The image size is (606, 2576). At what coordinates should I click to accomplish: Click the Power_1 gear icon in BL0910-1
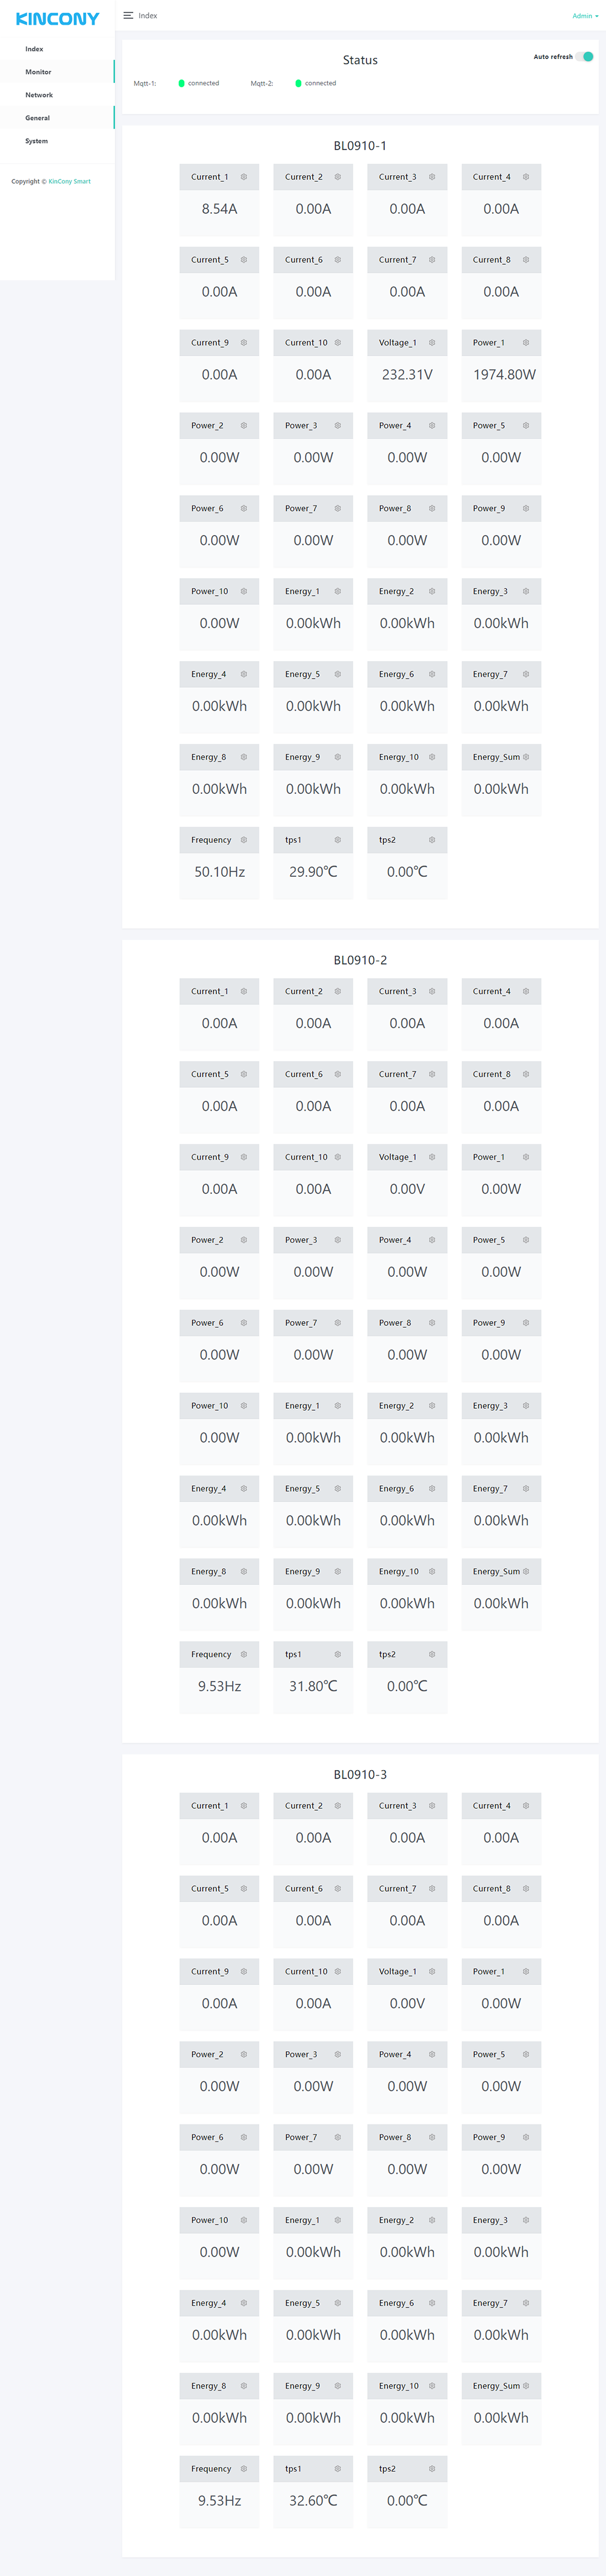tap(526, 343)
